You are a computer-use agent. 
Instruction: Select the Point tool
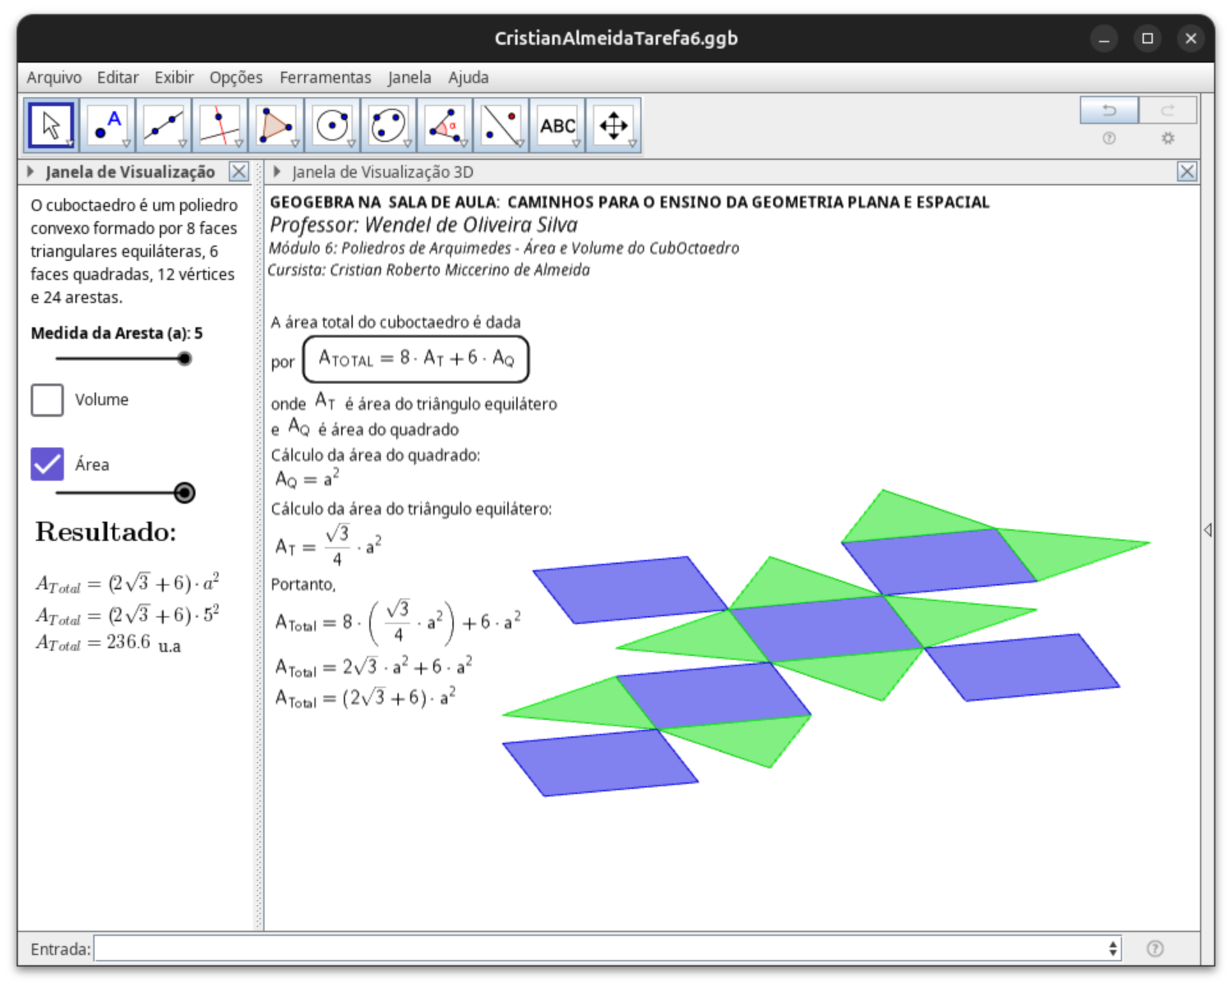click(107, 125)
